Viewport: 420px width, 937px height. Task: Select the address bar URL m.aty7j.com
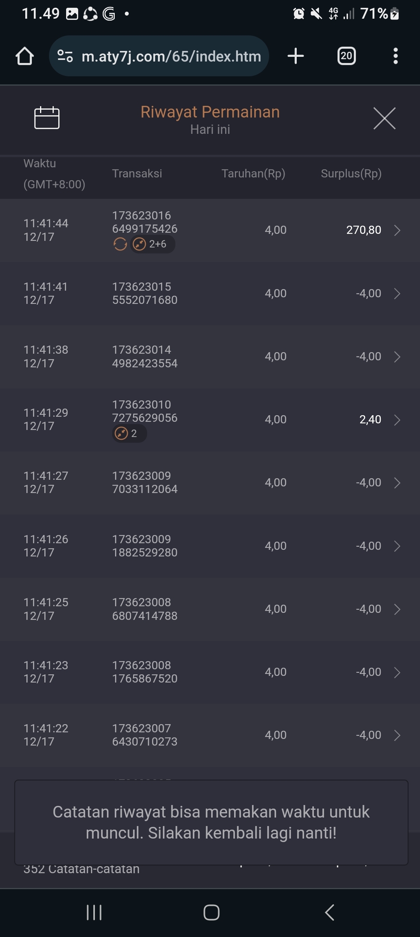[171, 56]
